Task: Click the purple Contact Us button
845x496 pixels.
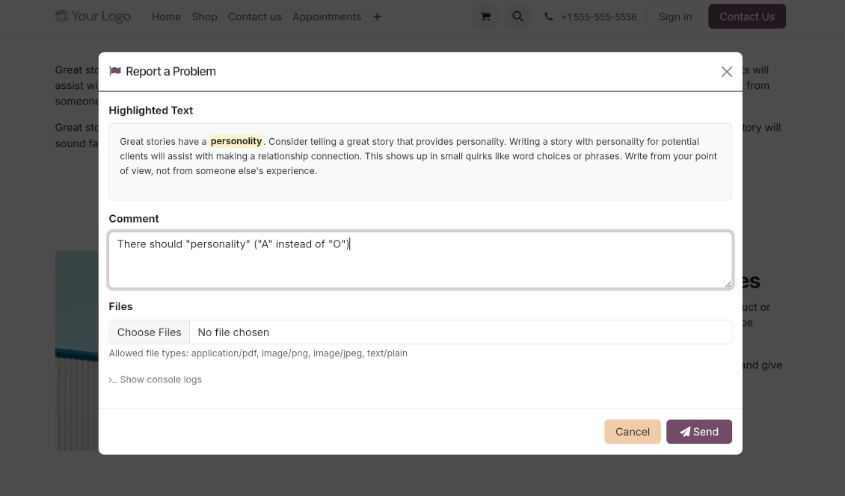Action: (747, 16)
